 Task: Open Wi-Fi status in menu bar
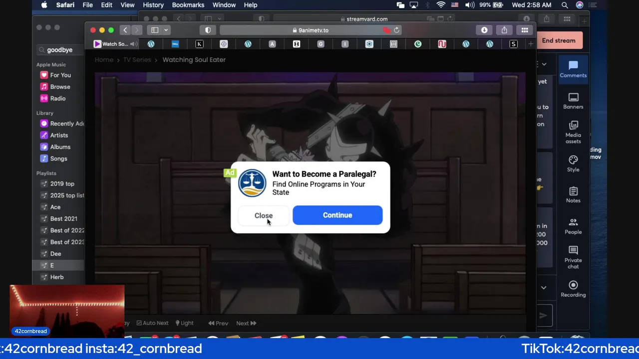point(441,5)
